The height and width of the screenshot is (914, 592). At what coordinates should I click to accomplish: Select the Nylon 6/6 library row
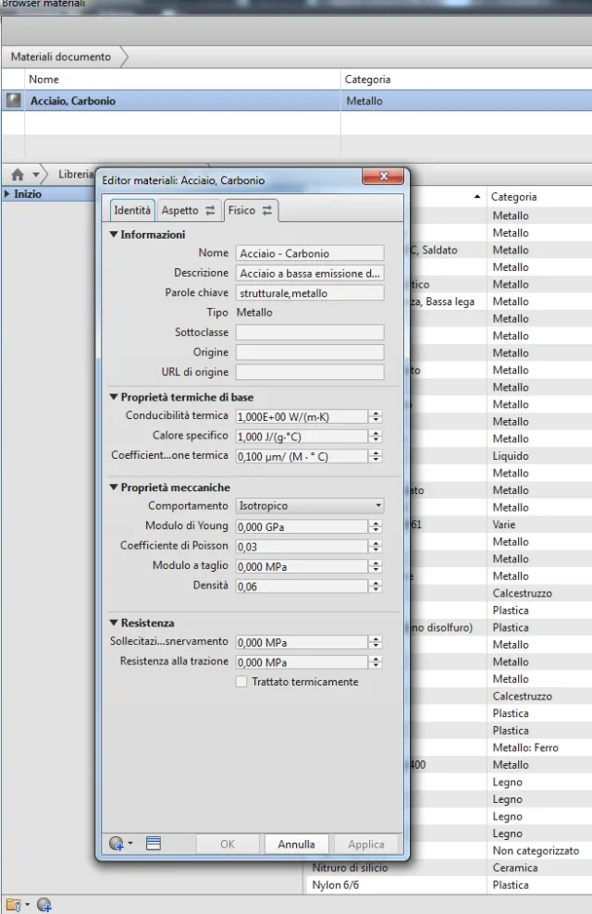tap(448, 884)
